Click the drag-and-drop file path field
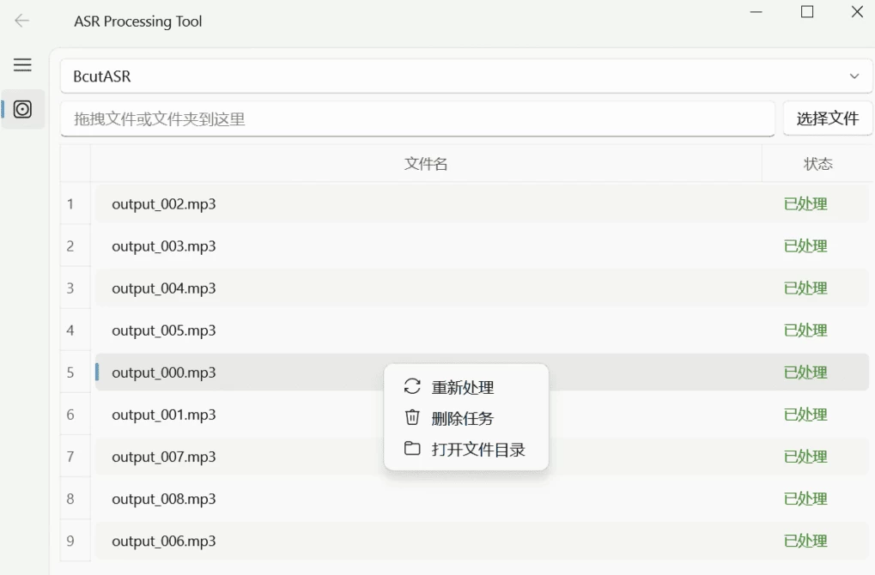 coord(417,119)
